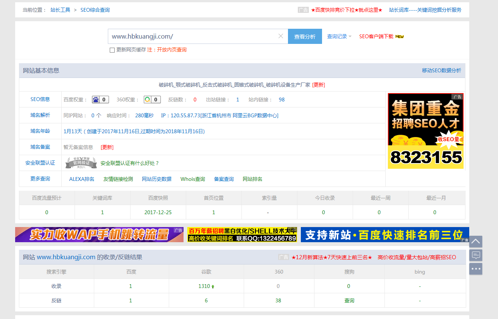Viewport: 498px width, 319px height.
Task: Open 站长词库 关键词挖掘分析服务 link
Action: pos(425,10)
